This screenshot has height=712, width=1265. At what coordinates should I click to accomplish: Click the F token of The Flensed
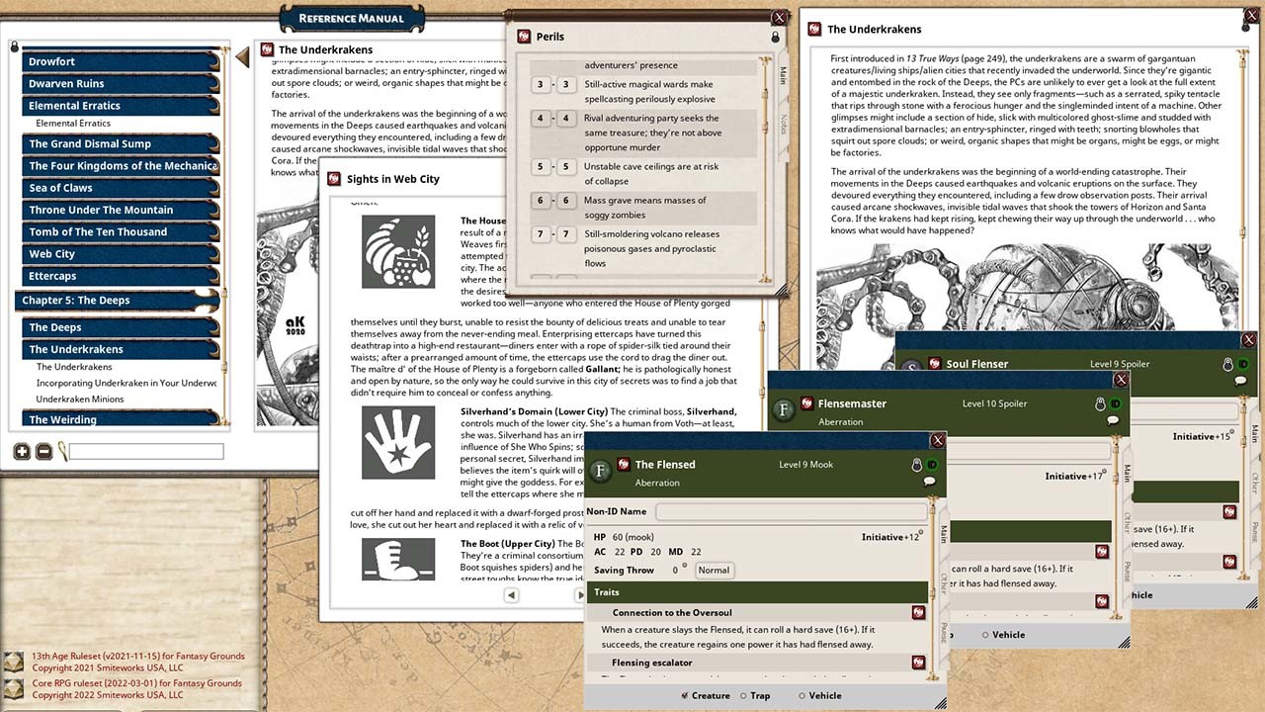(600, 473)
